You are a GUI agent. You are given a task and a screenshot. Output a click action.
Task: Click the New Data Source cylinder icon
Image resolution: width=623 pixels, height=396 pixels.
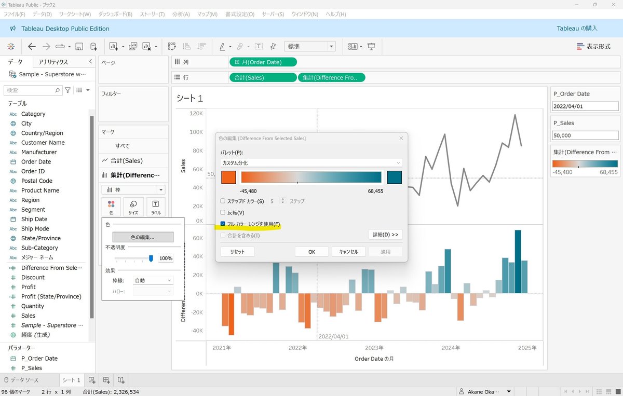point(94,46)
